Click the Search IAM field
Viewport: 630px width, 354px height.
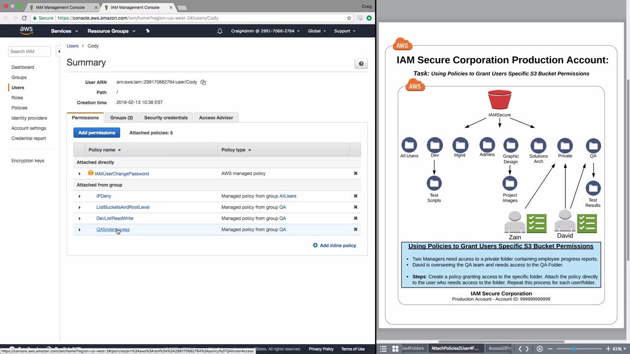(30, 51)
